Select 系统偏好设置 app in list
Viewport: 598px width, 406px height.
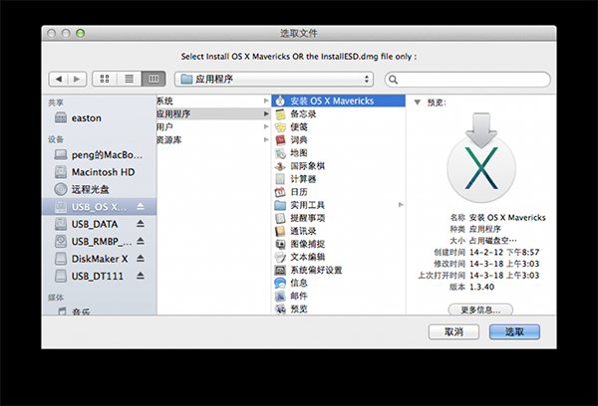338,270
